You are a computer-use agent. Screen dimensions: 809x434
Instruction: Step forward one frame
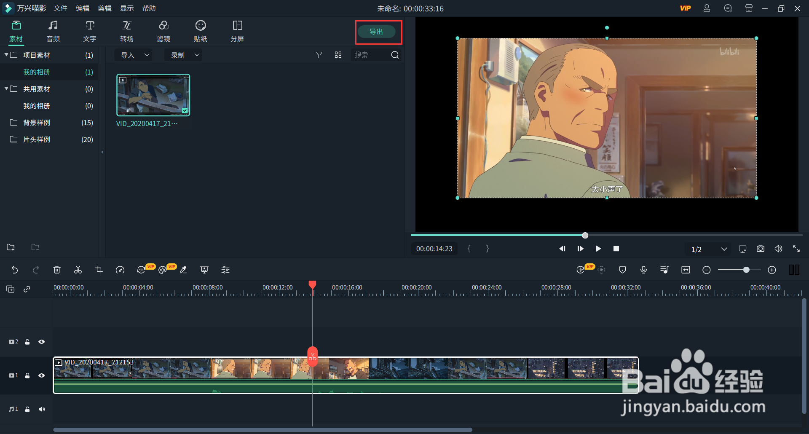coord(580,249)
